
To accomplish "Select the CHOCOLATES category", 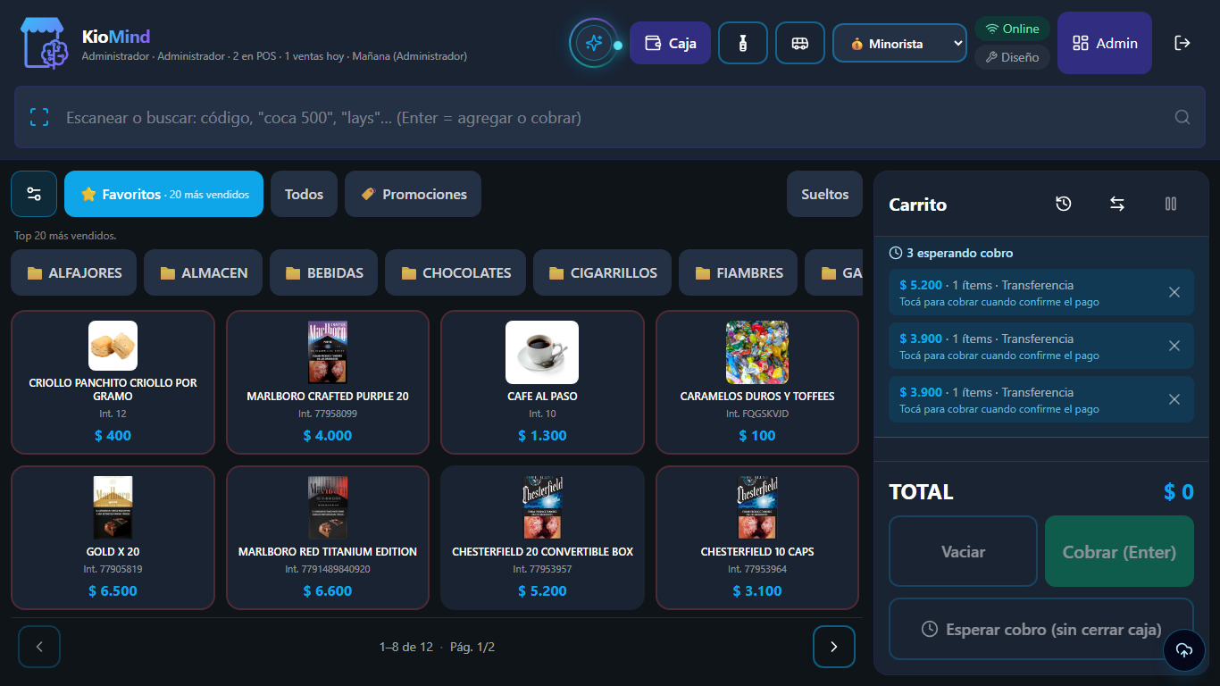I will tap(455, 272).
